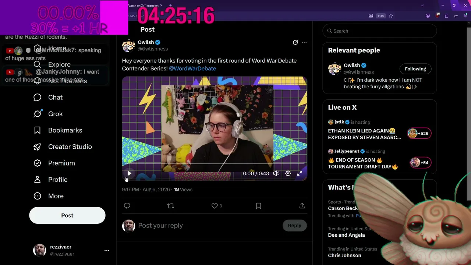The height and width of the screenshot is (265, 471).
Task: Click the Premium verified badge icon
Action: click(x=37, y=163)
